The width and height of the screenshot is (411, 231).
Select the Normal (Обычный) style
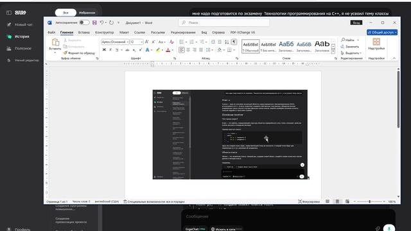(250, 46)
